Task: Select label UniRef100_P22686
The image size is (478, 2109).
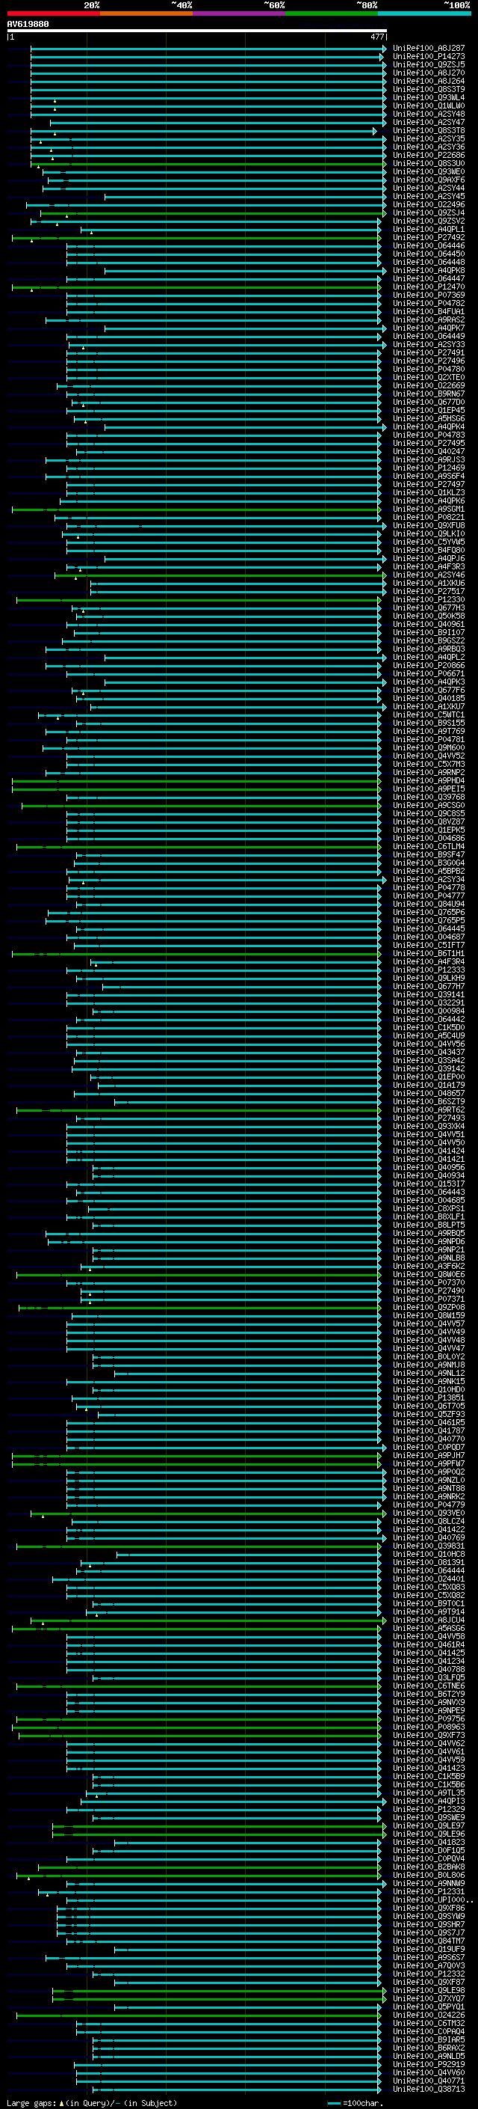Action: (x=429, y=156)
